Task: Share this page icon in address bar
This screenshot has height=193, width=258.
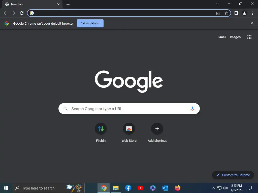Action: click(x=218, y=13)
